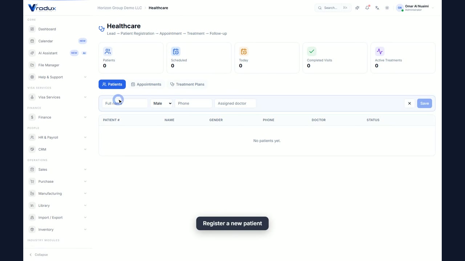465x261 pixels.
Task: Collapse the sidebar
Action: (x=39, y=254)
